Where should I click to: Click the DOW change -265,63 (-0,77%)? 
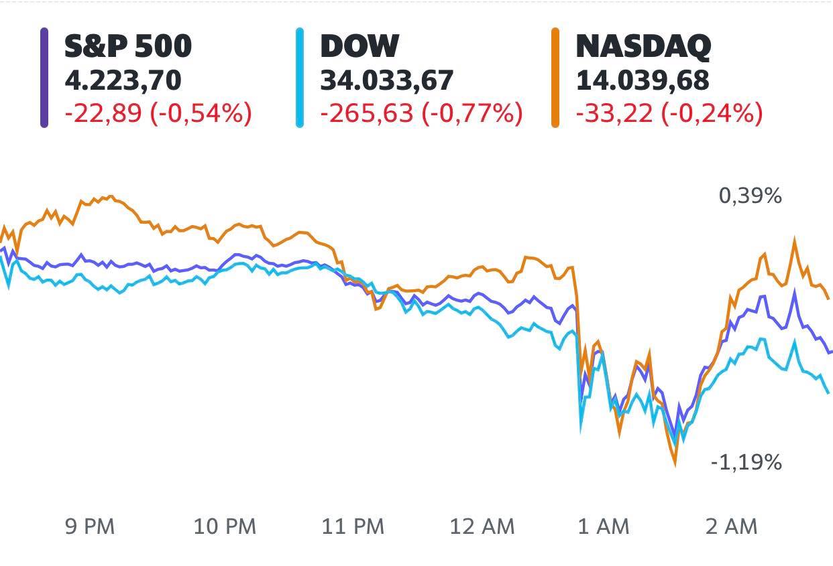(421, 113)
